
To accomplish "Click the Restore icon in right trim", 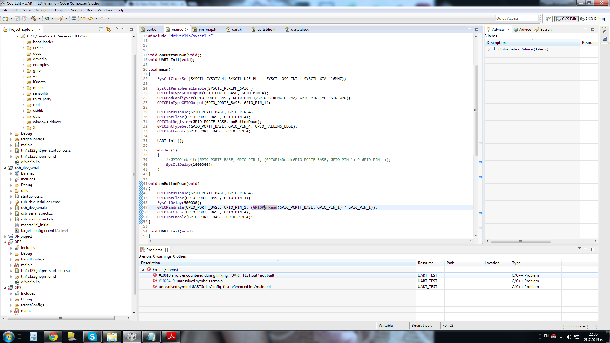I will (x=605, y=32).
